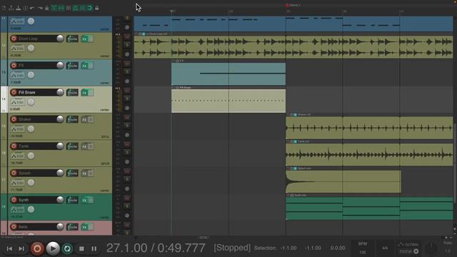Image resolution: width=457 pixels, height=257 pixels.
Task: Click the BPM tempo field
Action: [x=362, y=248]
